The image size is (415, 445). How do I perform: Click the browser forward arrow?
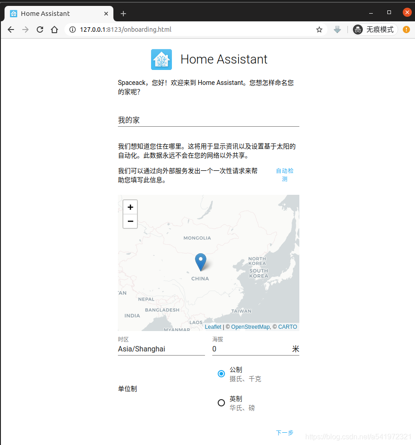coord(25,30)
